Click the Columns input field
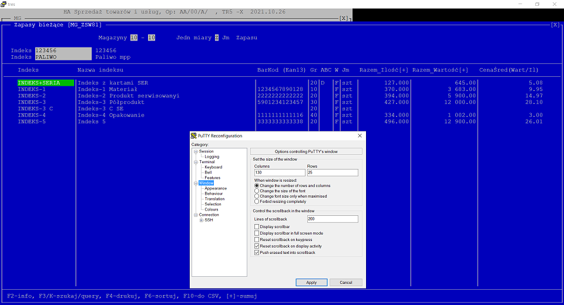 280,172
